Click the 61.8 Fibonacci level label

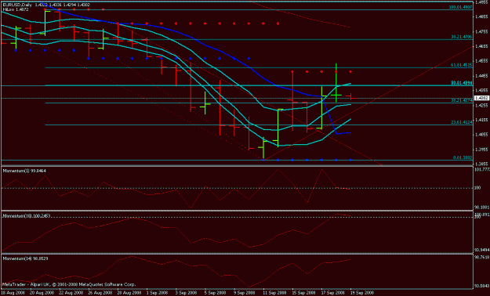tap(461, 65)
